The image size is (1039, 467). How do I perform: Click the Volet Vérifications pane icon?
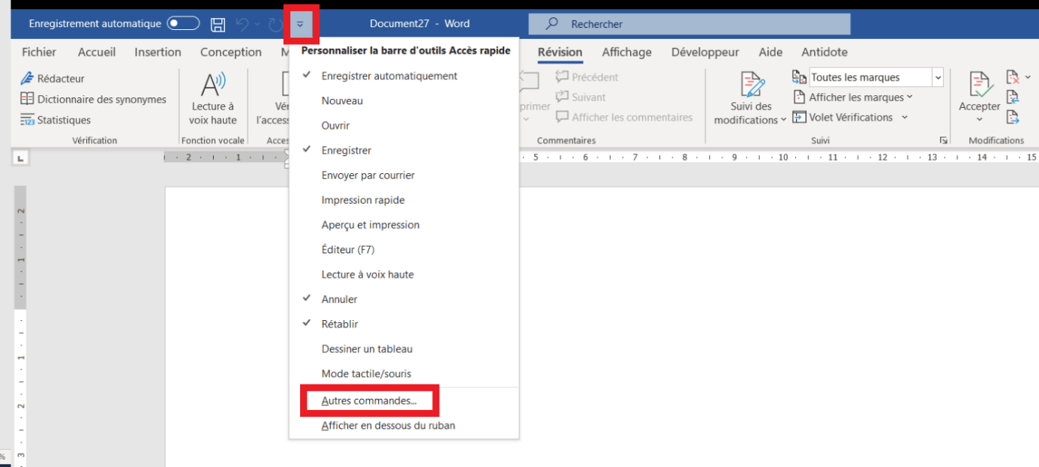[x=799, y=117]
